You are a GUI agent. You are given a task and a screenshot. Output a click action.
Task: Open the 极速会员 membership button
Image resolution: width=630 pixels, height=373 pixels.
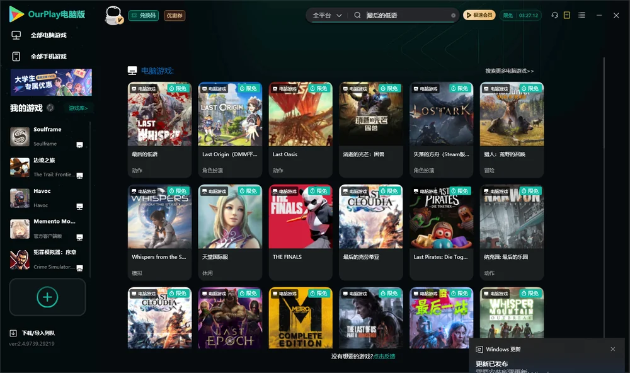tap(479, 15)
